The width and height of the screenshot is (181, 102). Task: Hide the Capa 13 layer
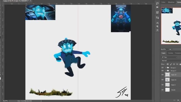coord(163,75)
